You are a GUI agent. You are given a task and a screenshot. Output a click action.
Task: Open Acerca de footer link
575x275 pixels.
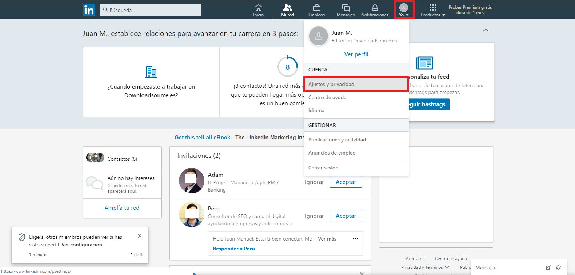(x=415, y=259)
